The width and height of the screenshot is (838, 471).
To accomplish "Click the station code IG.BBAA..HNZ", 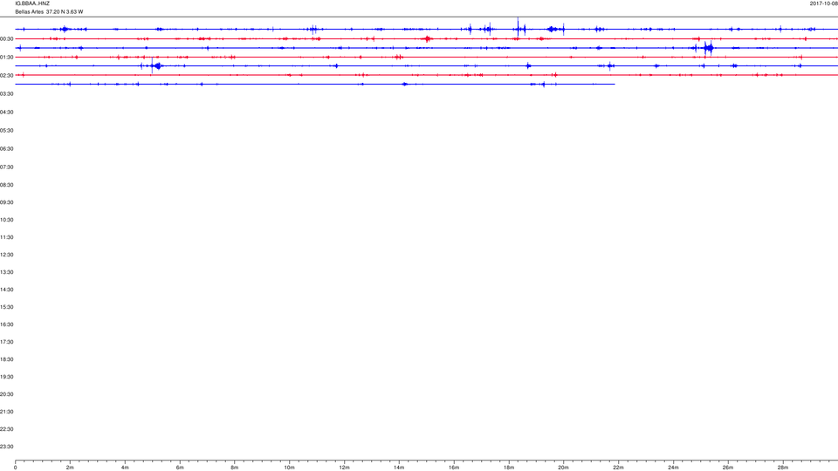I will click(x=32, y=3).
